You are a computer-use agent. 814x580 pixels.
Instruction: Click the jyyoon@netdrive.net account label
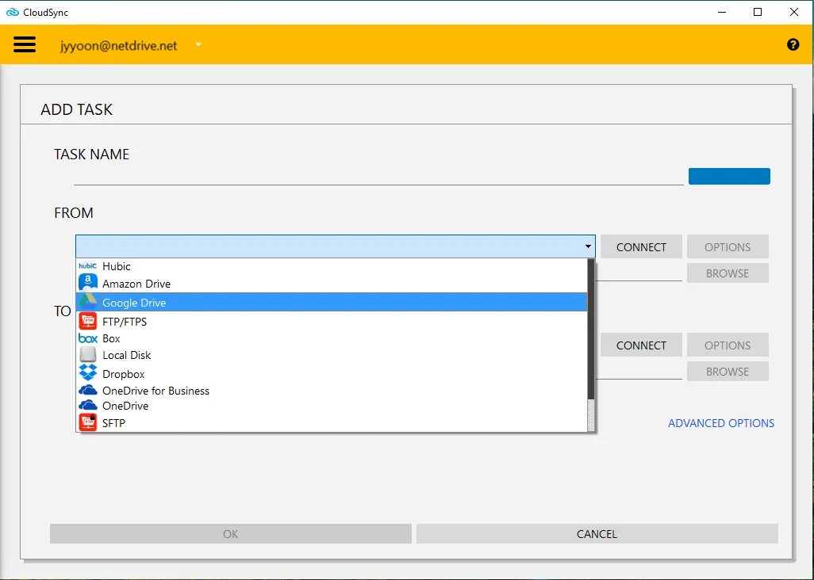(x=118, y=46)
